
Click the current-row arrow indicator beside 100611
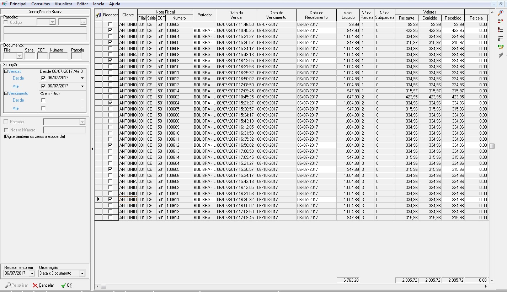click(x=98, y=200)
